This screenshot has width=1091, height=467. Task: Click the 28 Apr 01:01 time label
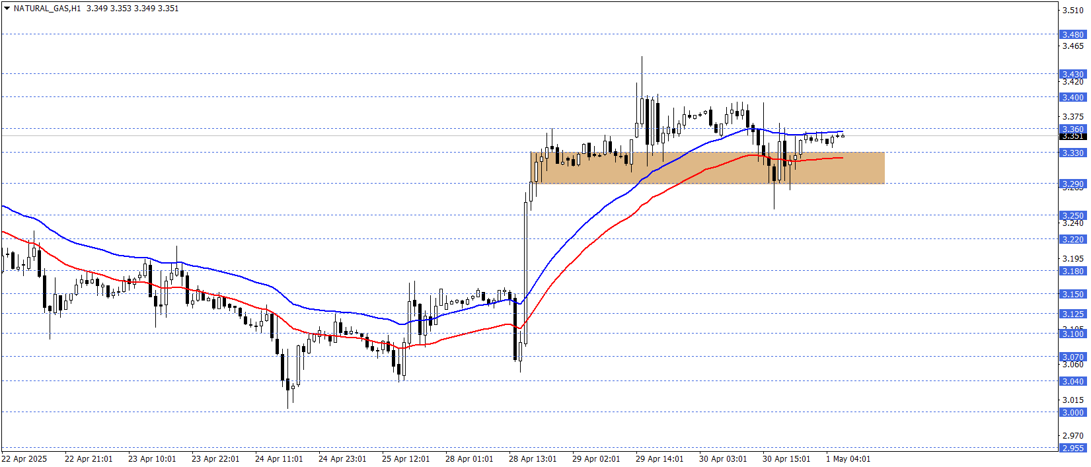pyautogui.click(x=469, y=459)
